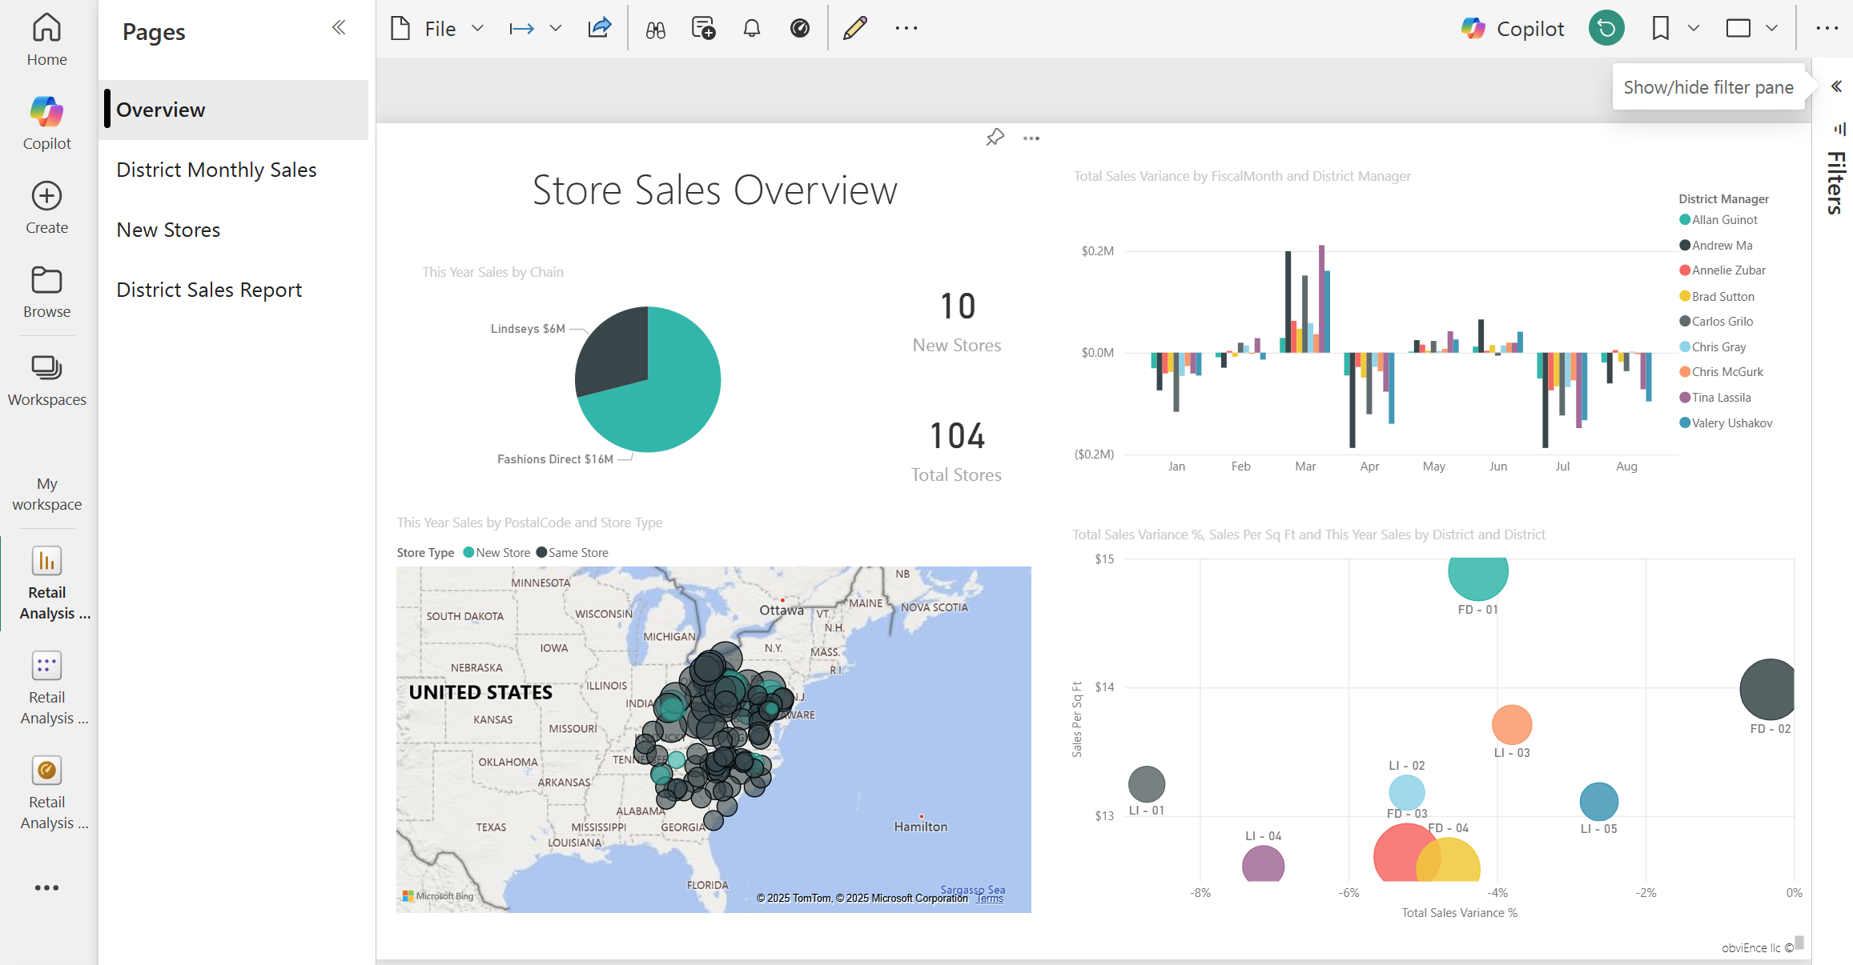Expand the File menu dropdown

click(478, 29)
